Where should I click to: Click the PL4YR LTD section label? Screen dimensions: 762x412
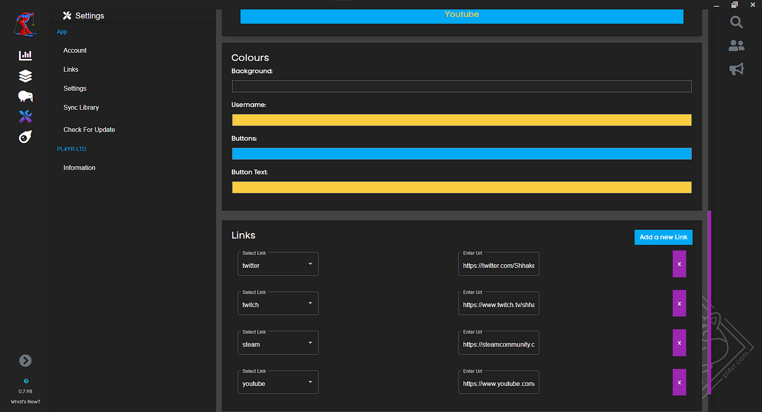coord(71,149)
